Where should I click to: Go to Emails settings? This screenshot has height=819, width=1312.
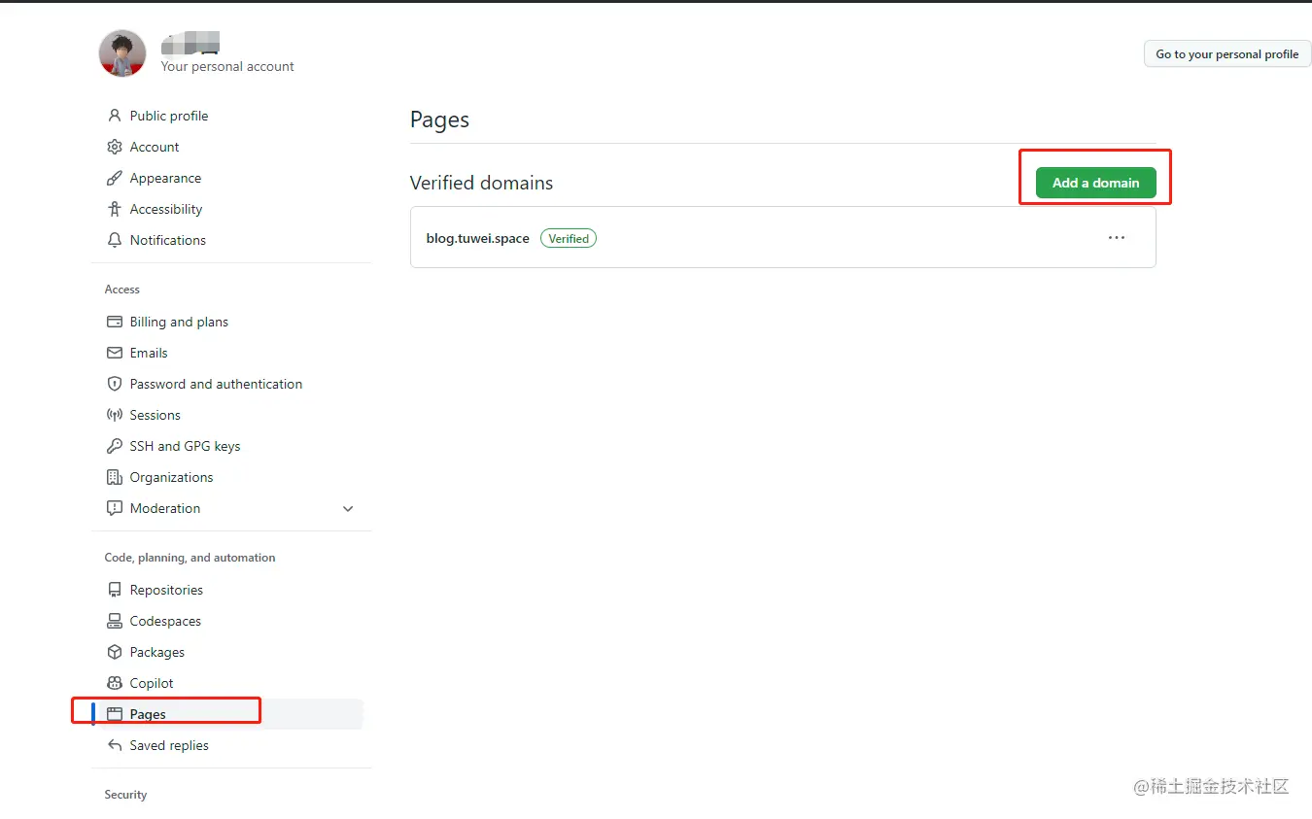(x=149, y=353)
